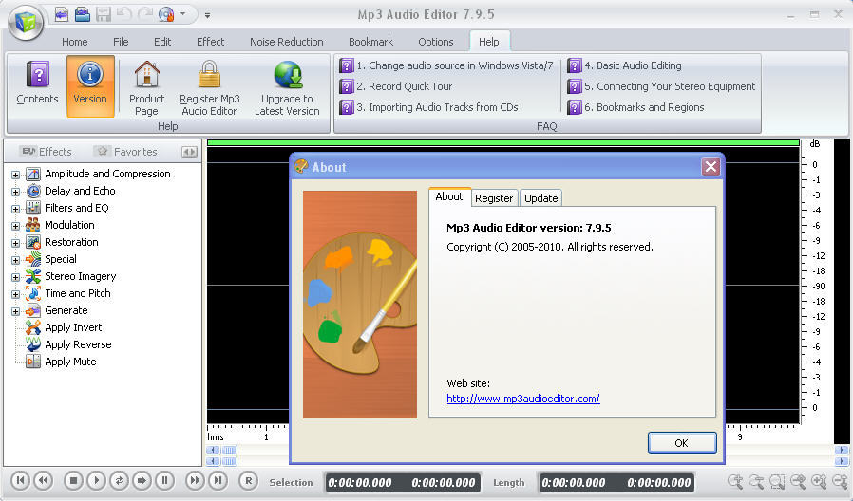The image size is (853, 501).
Task: Click the Amplitude and Compression icon
Action: point(33,174)
